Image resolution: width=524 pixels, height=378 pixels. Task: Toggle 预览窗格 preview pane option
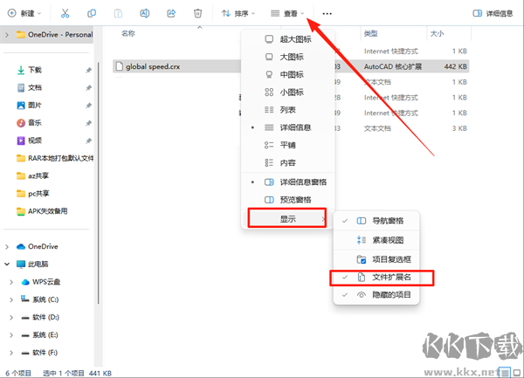point(287,200)
